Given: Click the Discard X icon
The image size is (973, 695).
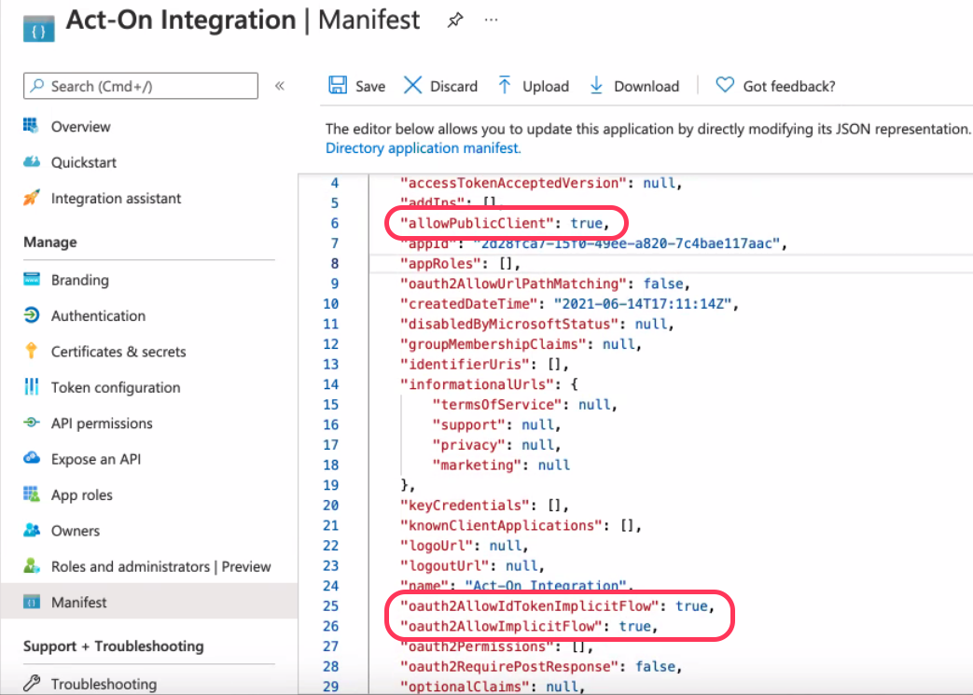Looking at the screenshot, I should (x=412, y=86).
